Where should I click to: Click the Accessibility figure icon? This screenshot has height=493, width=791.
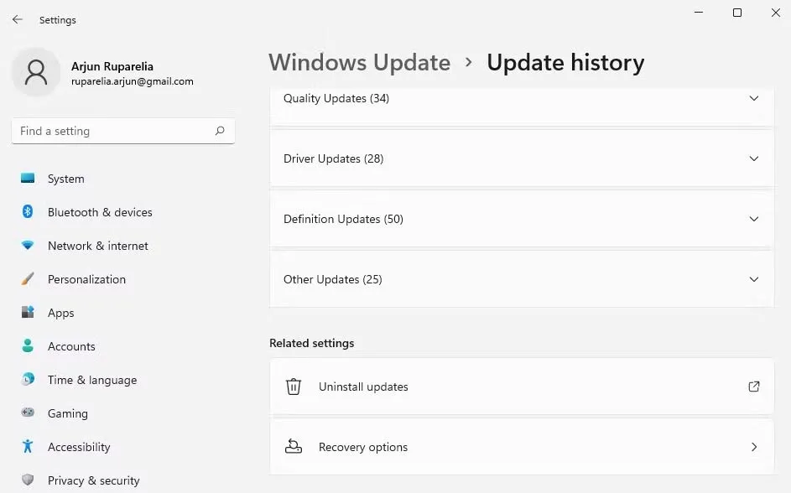[x=28, y=447]
